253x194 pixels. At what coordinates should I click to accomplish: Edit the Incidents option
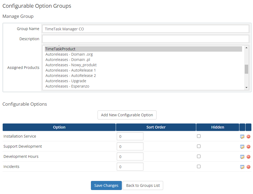point(242,167)
